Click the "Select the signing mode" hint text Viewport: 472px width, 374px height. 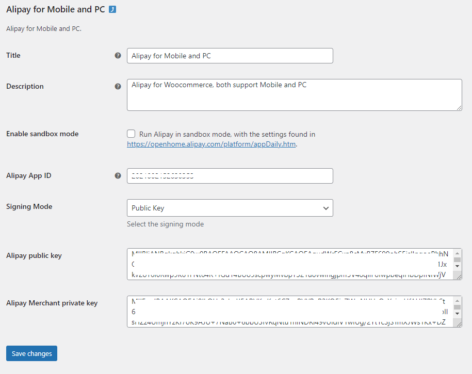coord(165,224)
